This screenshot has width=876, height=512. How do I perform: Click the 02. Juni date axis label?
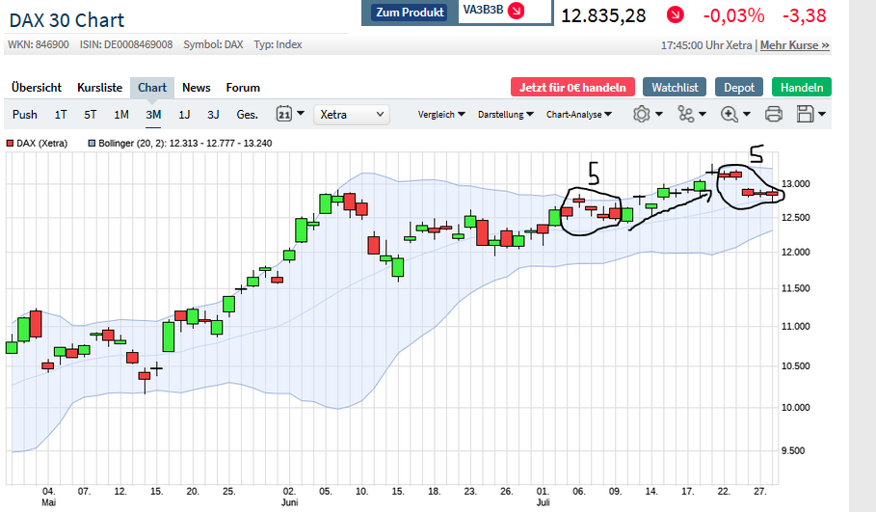click(x=289, y=497)
